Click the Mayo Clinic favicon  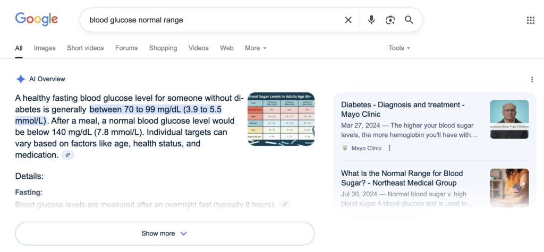tap(344, 149)
